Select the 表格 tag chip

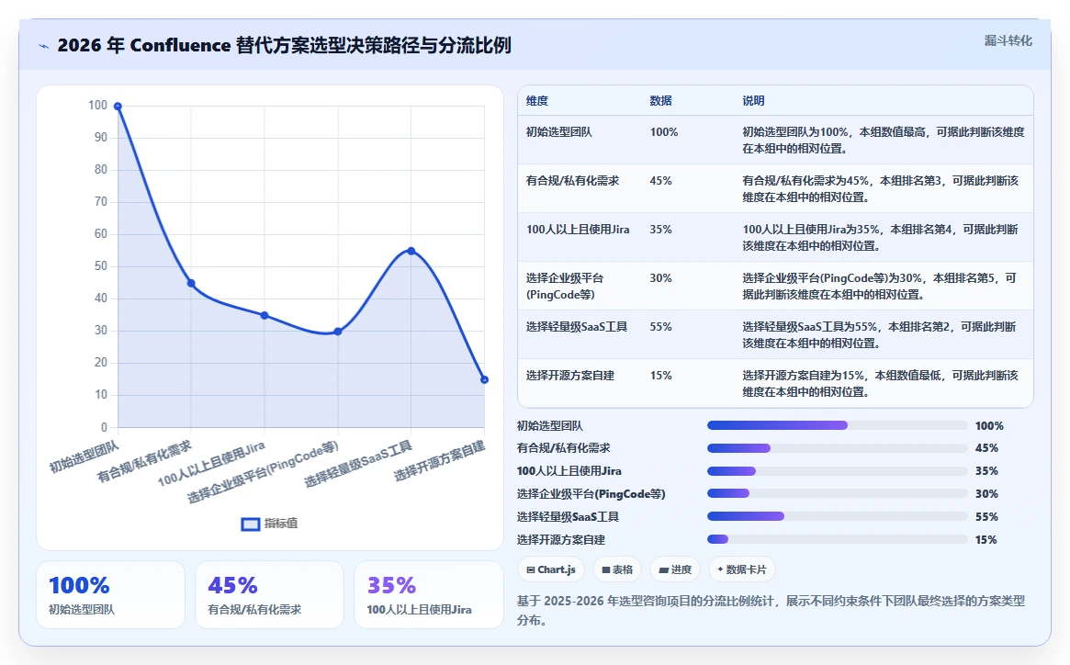tap(617, 569)
